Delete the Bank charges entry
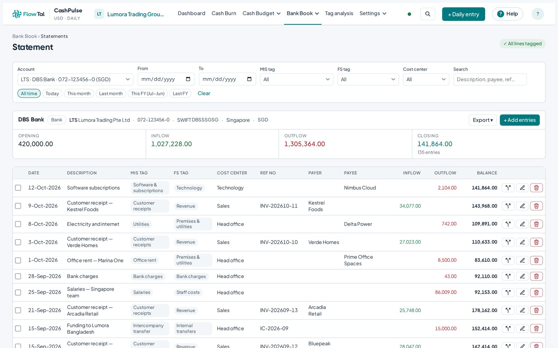This screenshot has height=348, width=558. (536, 276)
